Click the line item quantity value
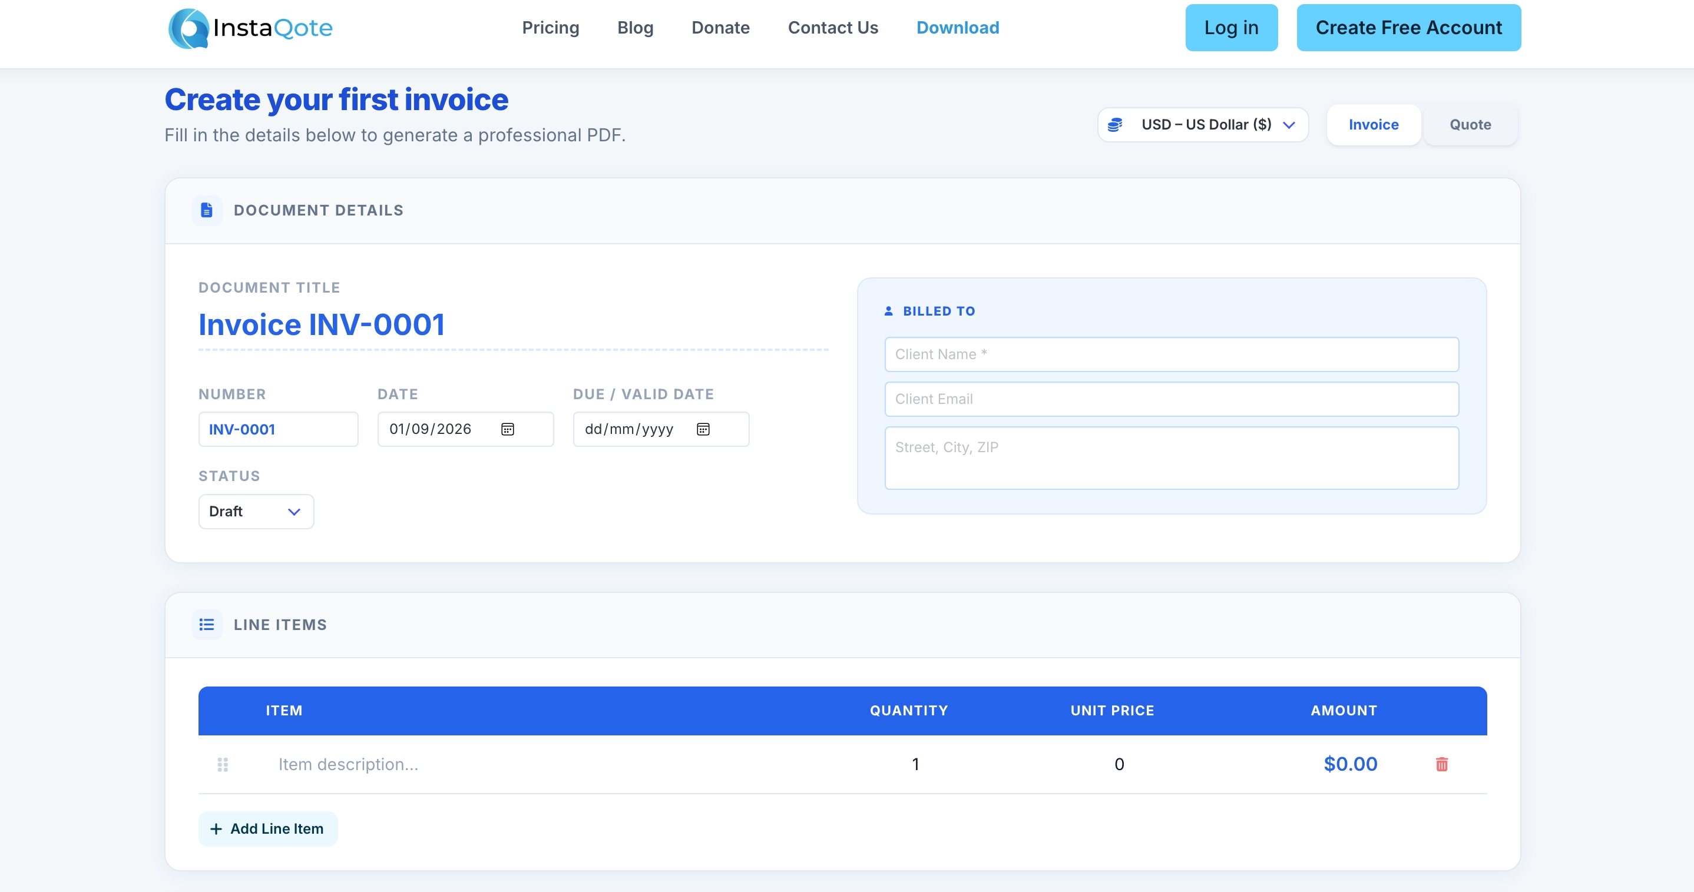 [915, 764]
